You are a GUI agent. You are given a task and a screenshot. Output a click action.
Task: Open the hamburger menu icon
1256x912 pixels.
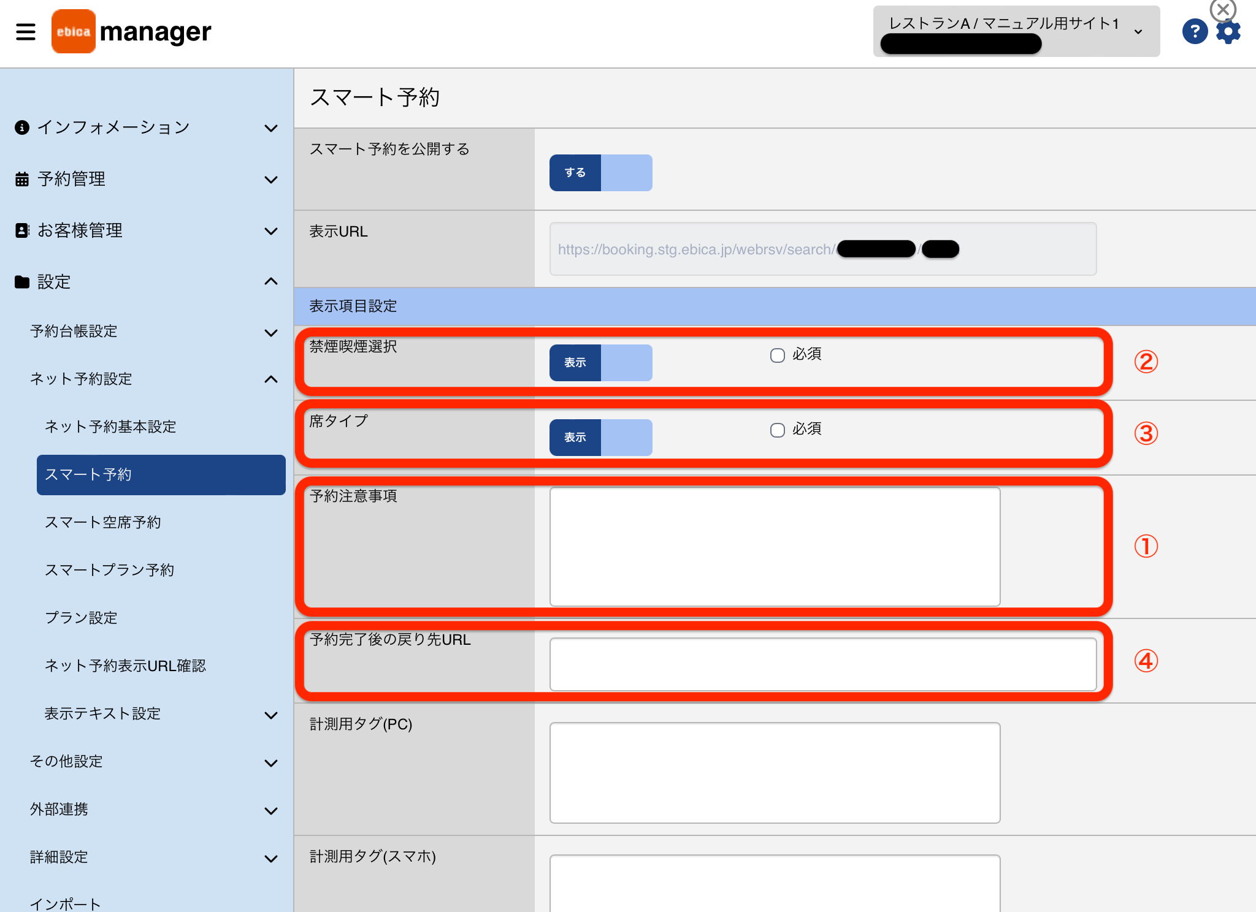26,31
